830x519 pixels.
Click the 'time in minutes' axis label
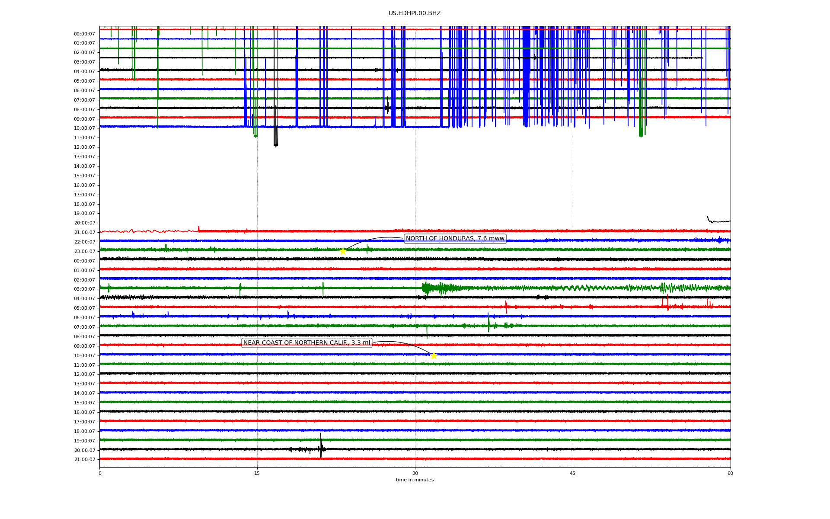coord(415,480)
